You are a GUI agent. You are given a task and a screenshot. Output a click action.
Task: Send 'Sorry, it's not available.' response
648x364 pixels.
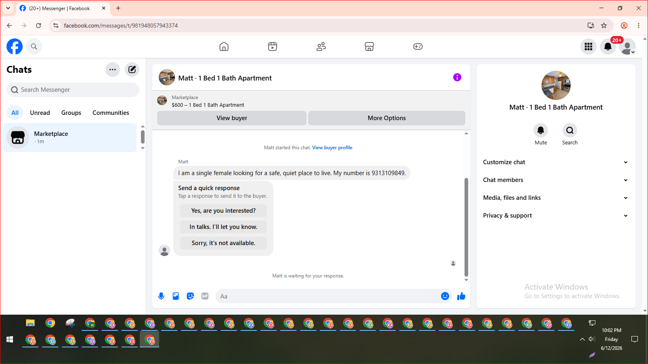tap(224, 243)
